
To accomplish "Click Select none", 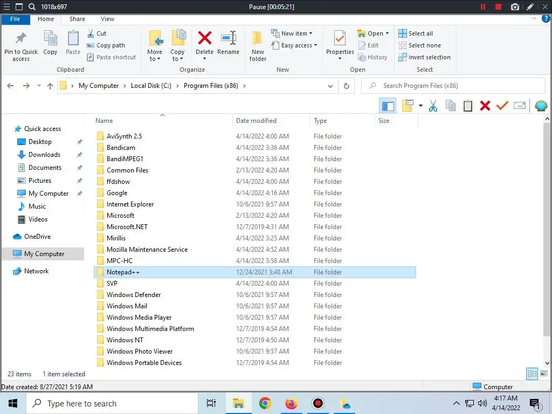I will [419, 45].
